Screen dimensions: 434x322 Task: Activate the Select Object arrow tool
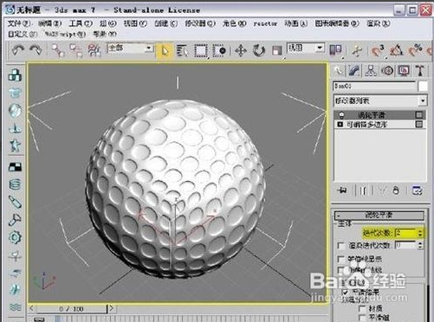pos(165,51)
